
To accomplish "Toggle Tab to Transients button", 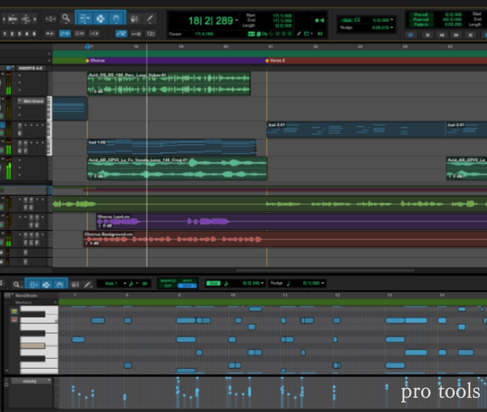I will pos(50,34).
